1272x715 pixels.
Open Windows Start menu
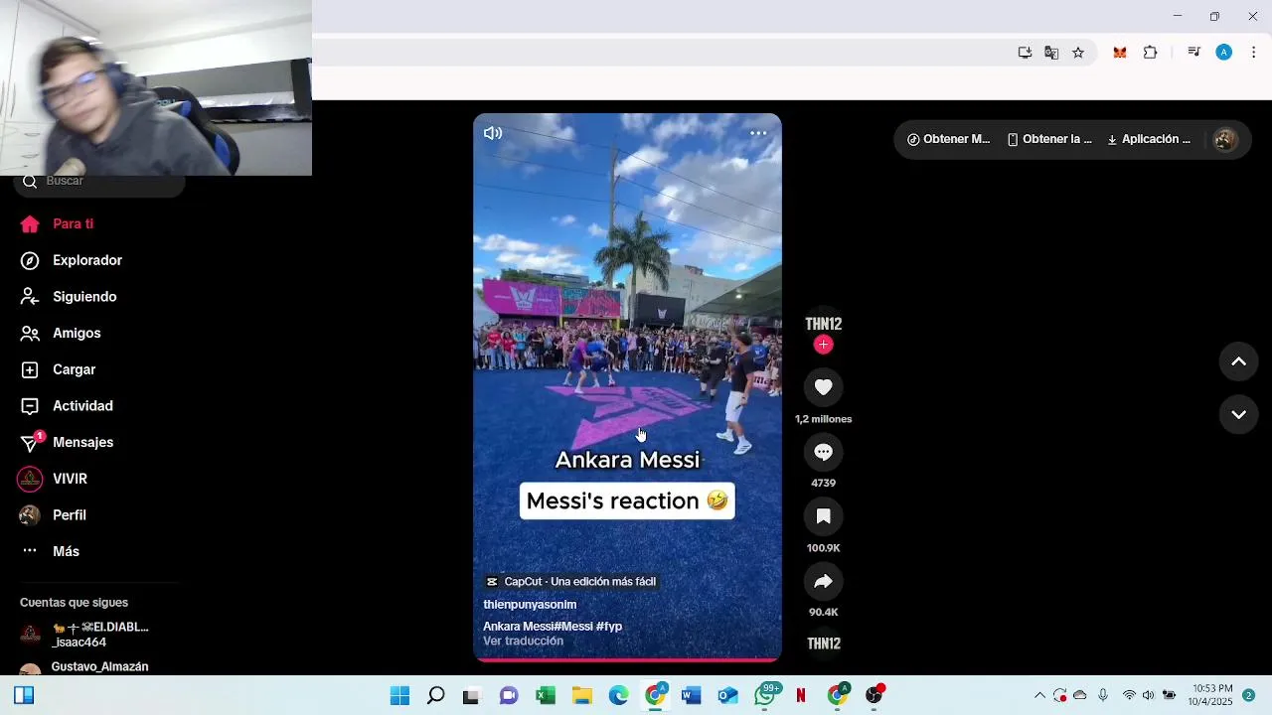(x=399, y=695)
